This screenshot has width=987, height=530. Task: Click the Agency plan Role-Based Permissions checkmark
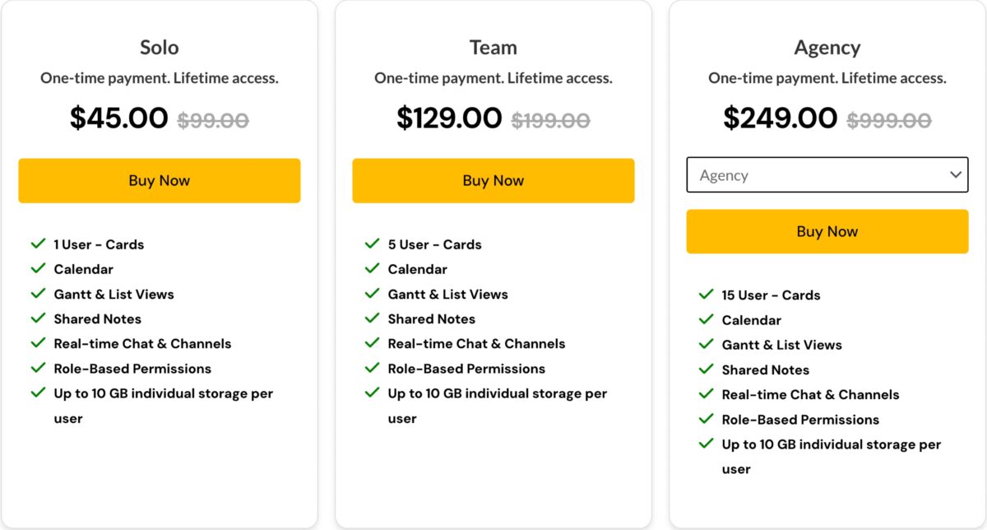pyautogui.click(x=706, y=418)
